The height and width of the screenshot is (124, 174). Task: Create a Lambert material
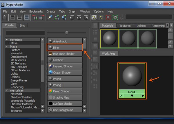pyautogui.click(x=65, y=60)
